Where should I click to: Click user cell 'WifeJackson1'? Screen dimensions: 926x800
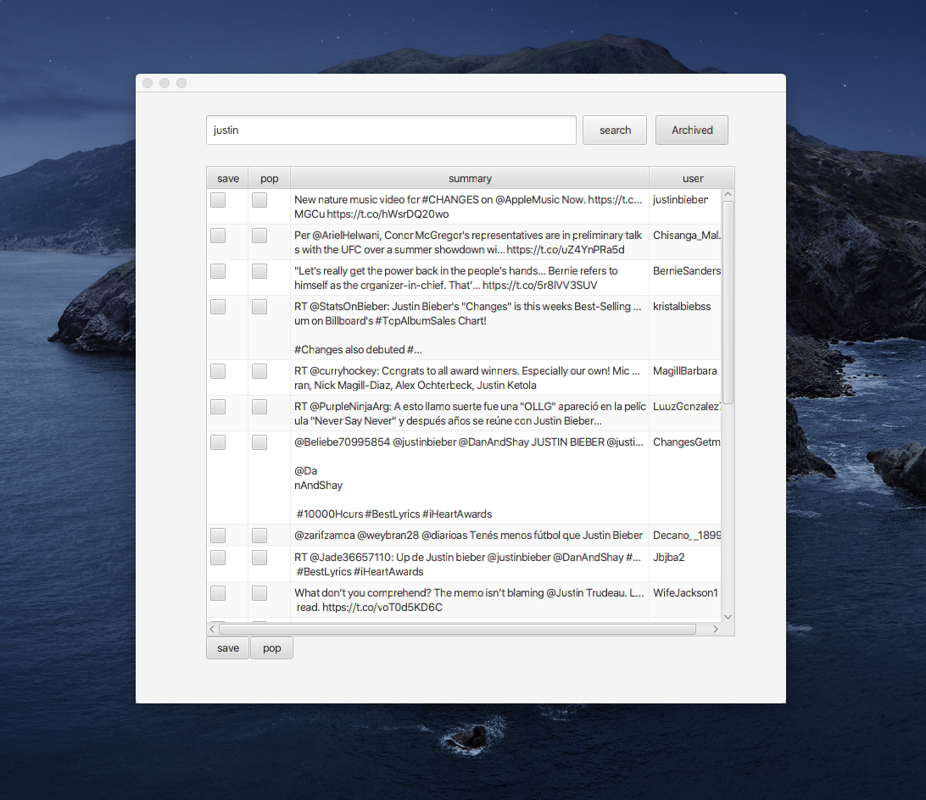click(685, 600)
